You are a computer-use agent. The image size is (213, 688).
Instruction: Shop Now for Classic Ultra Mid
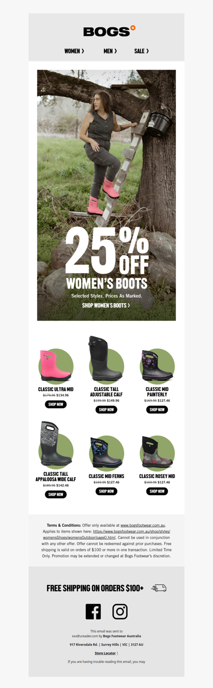[x=55, y=404]
